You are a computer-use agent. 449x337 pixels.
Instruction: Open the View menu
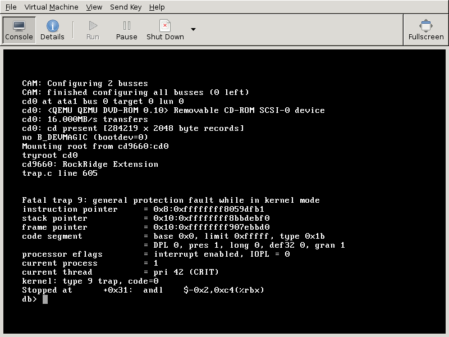click(94, 7)
